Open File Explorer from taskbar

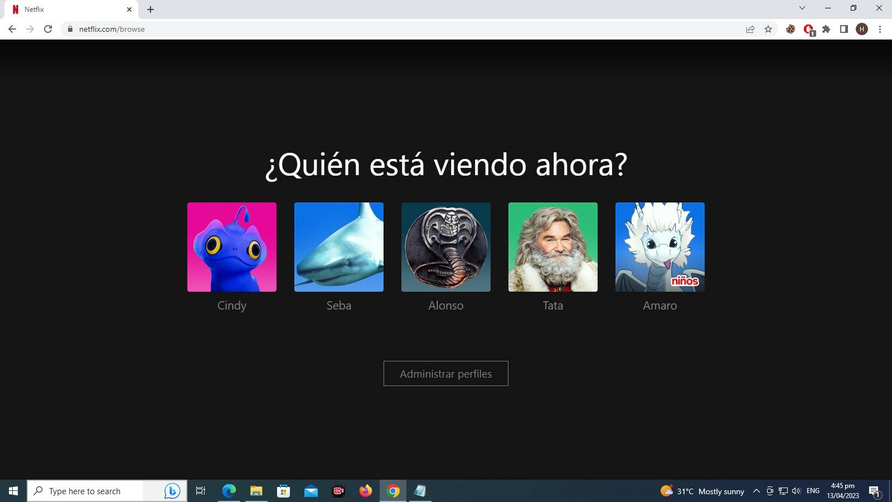pyautogui.click(x=256, y=491)
